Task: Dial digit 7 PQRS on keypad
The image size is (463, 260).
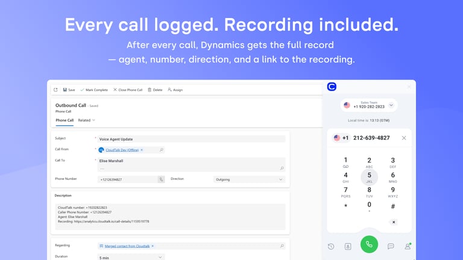Action: (x=345, y=192)
